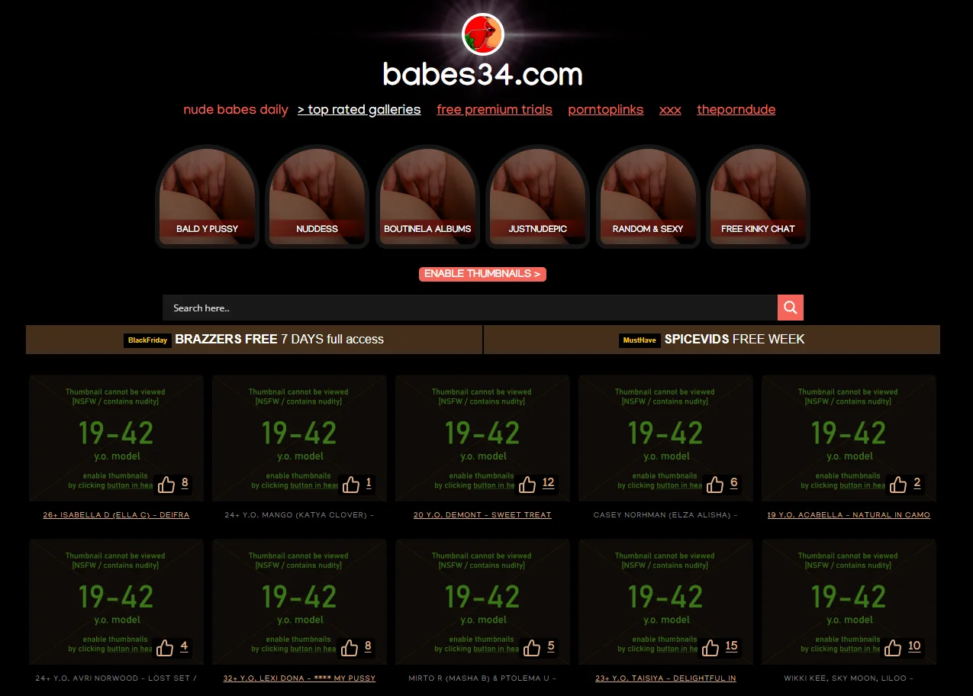Screen dimensions: 973x696
Task: Select the top rated galleries tab
Action: pyautogui.click(x=359, y=109)
